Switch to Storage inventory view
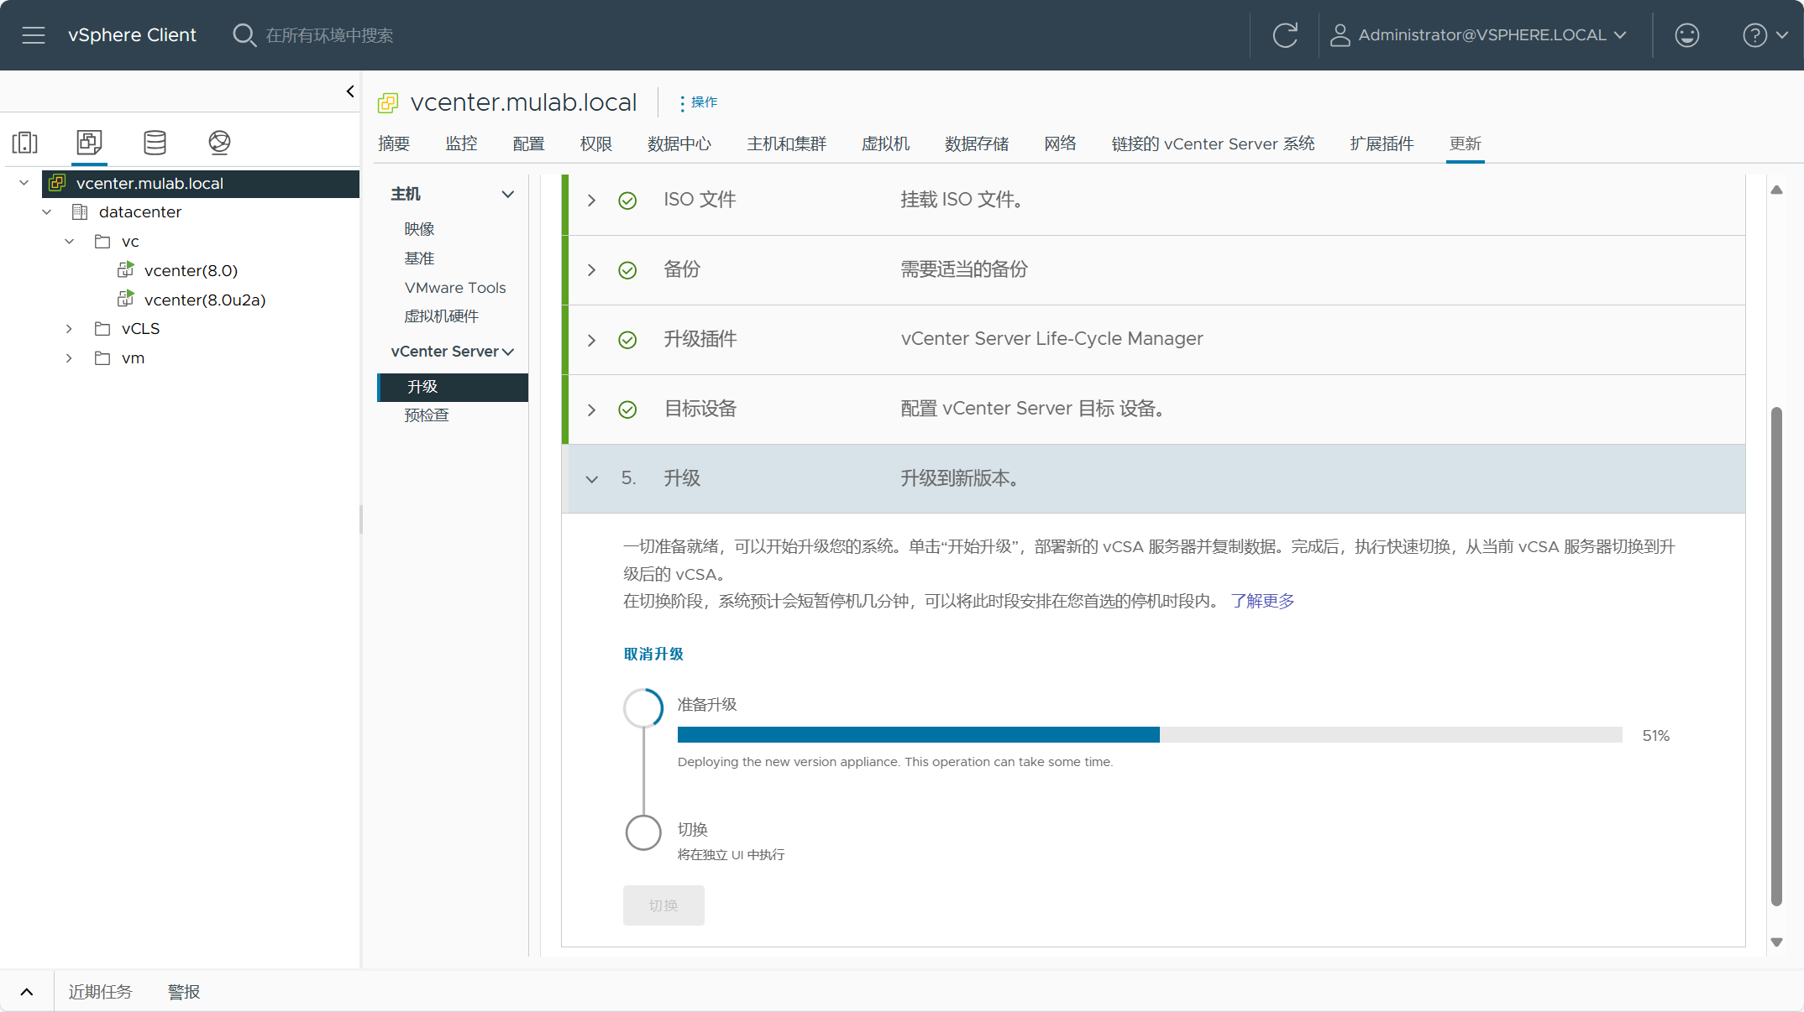The width and height of the screenshot is (1804, 1012). (x=155, y=143)
